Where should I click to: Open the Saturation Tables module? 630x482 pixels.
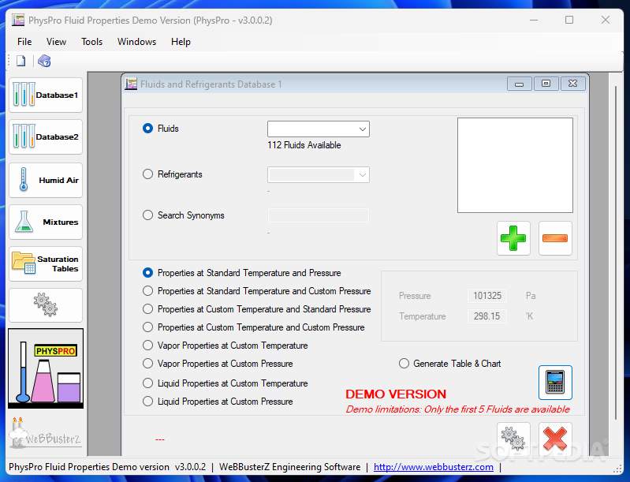(x=46, y=263)
